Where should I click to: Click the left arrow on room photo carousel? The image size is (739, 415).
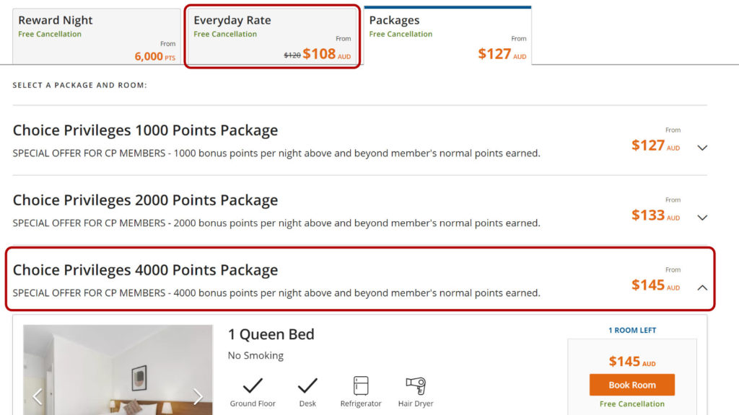[38, 396]
